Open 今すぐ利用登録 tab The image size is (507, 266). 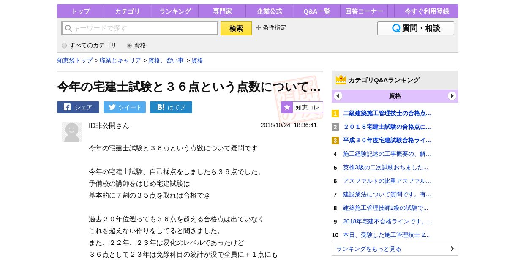[x=426, y=11]
